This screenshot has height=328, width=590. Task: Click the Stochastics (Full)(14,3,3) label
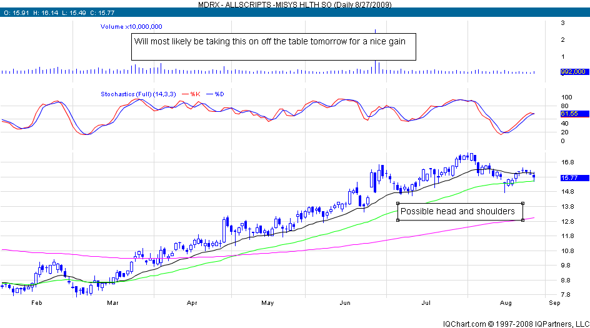coord(138,94)
